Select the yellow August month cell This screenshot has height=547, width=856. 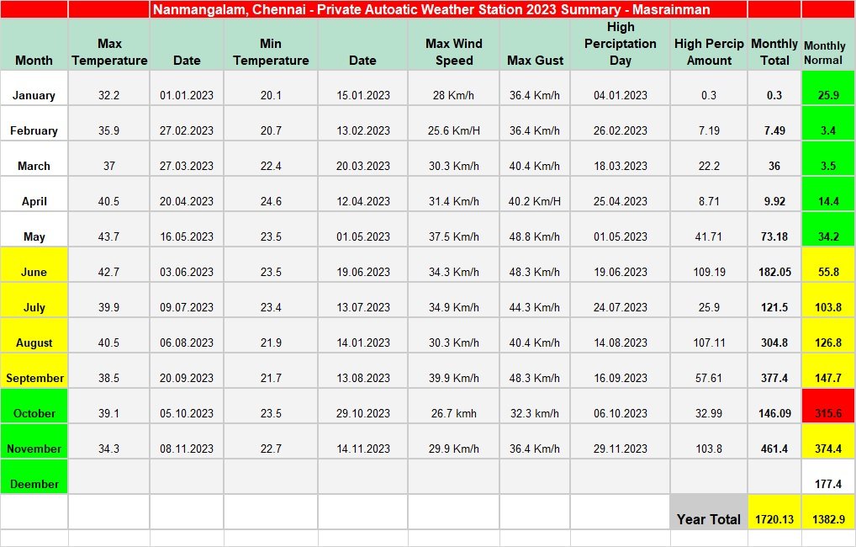34,335
